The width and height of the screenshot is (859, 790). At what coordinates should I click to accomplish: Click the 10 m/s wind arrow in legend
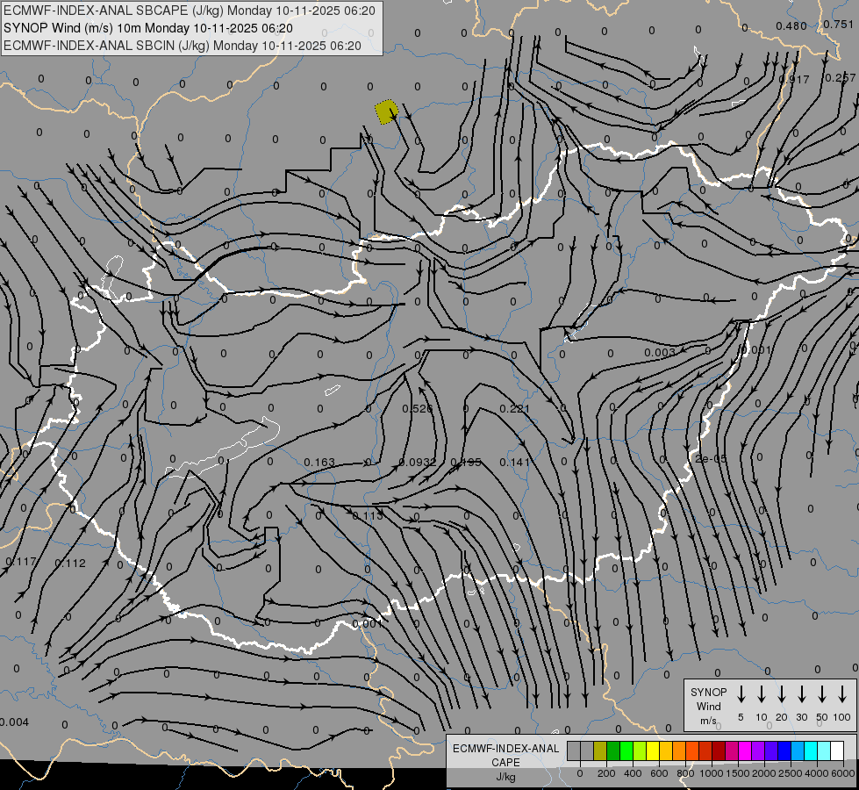tap(761, 694)
